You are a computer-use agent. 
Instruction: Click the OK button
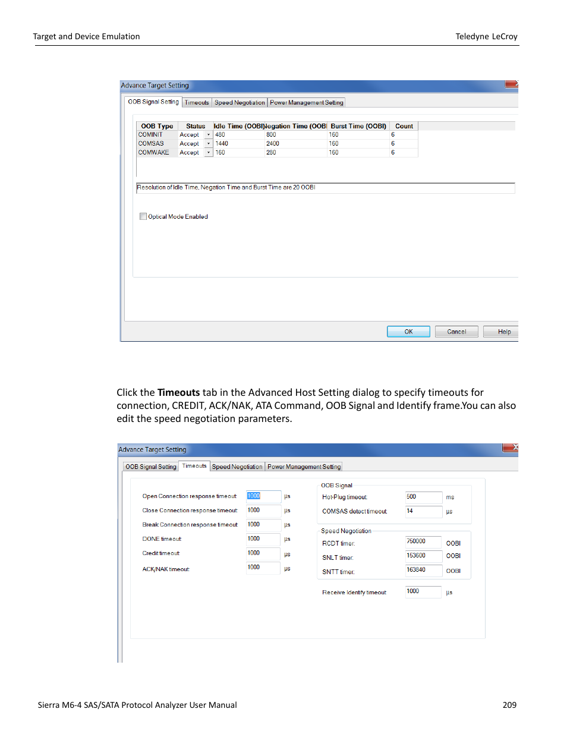coord(408,332)
